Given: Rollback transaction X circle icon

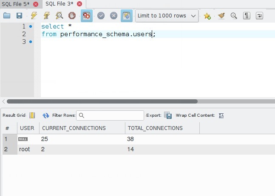Looking at the screenshot, I should [113, 16].
